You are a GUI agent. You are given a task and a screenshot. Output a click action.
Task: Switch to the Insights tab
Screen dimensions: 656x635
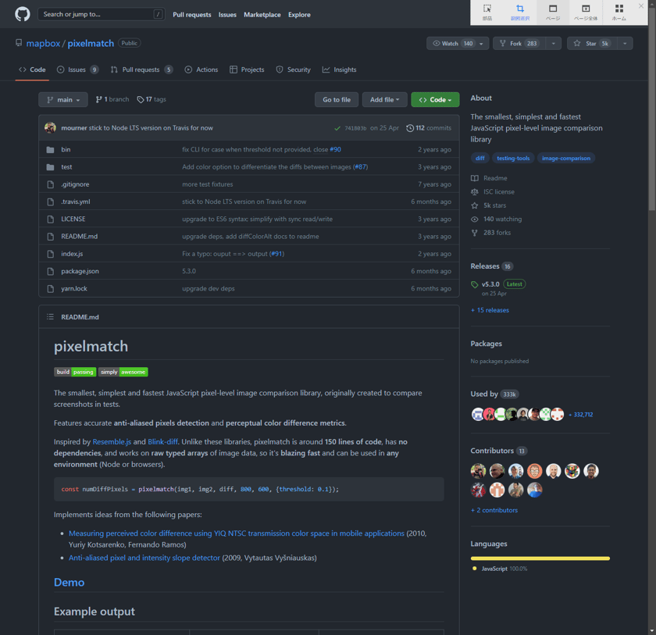tap(339, 70)
